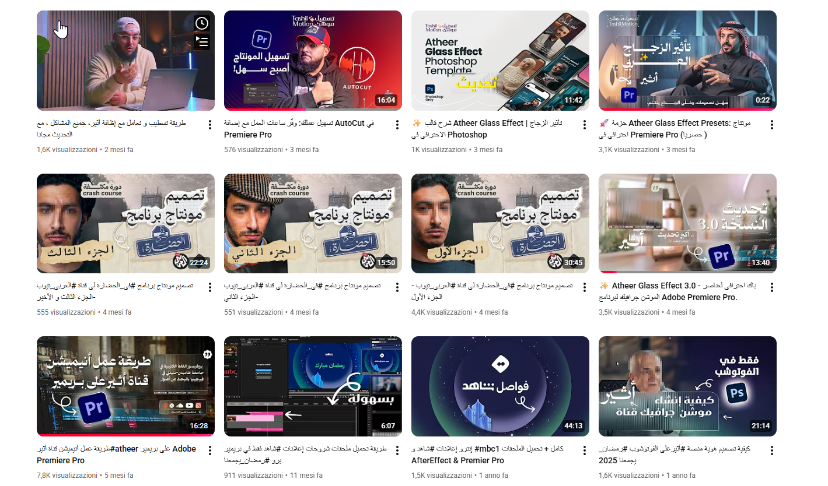Open the options menu for the 16:28 atheer Premiere video
Screen dimensions: 828x486
click(209, 451)
